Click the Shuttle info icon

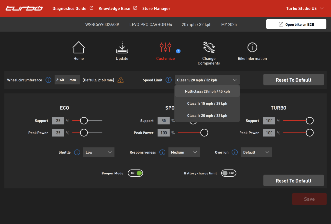point(77,152)
